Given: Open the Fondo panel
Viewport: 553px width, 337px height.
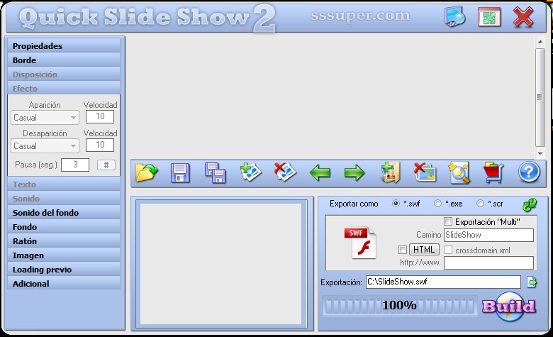Looking at the screenshot, I should 64,226.
